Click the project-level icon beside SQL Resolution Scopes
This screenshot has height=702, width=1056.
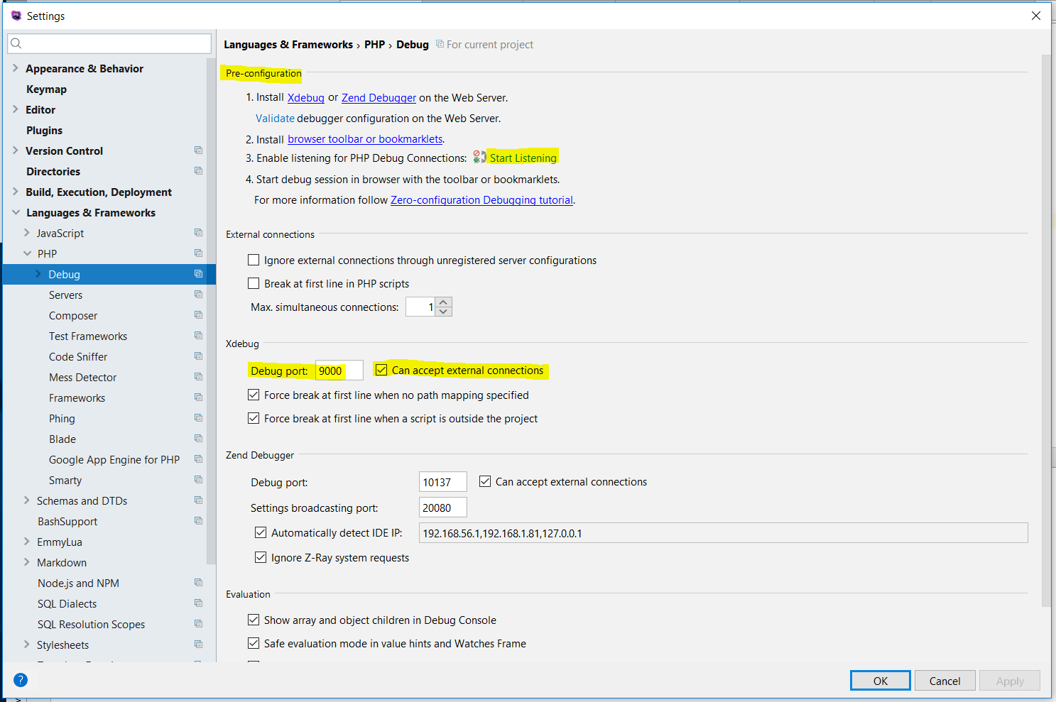pos(198,624)
